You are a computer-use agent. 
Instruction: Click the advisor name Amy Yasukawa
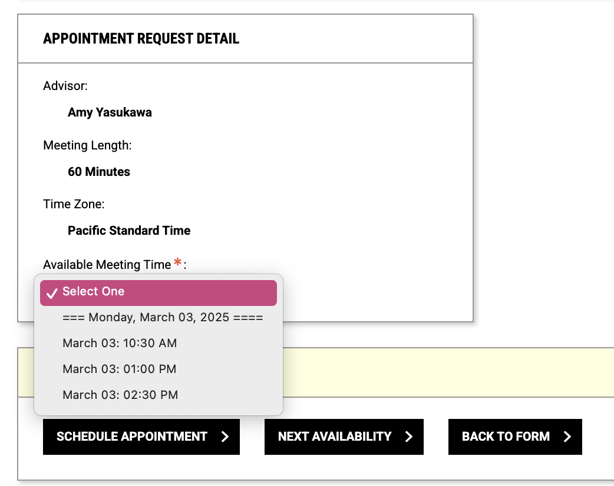tap(110, 112)
